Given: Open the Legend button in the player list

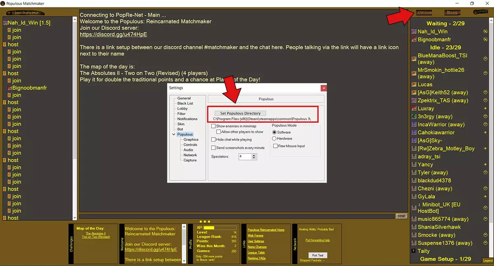Looking at the screenshot, I should 487,260.
